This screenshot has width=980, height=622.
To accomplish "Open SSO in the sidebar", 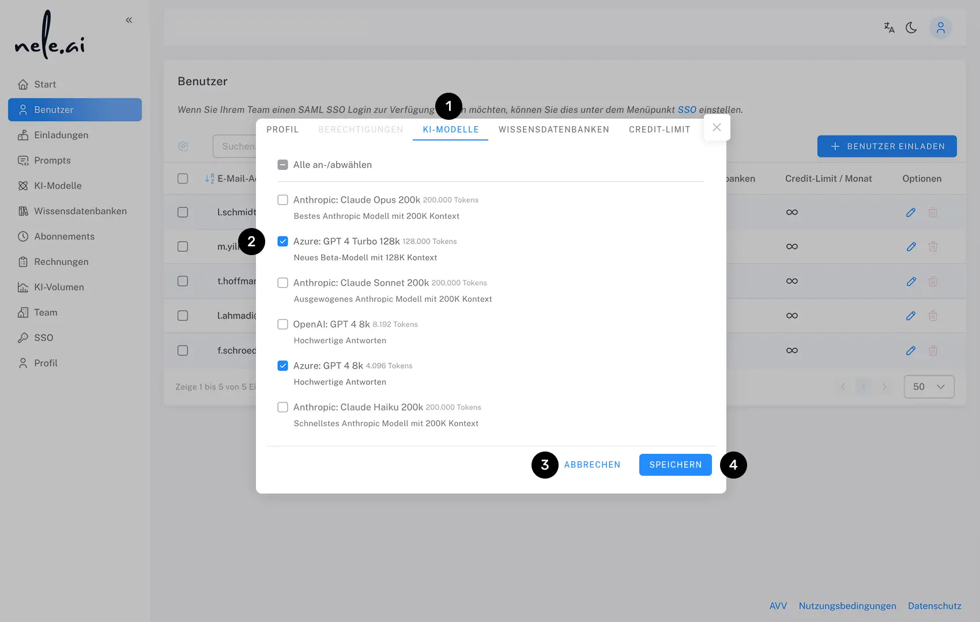I will click(x=75, y=337).
